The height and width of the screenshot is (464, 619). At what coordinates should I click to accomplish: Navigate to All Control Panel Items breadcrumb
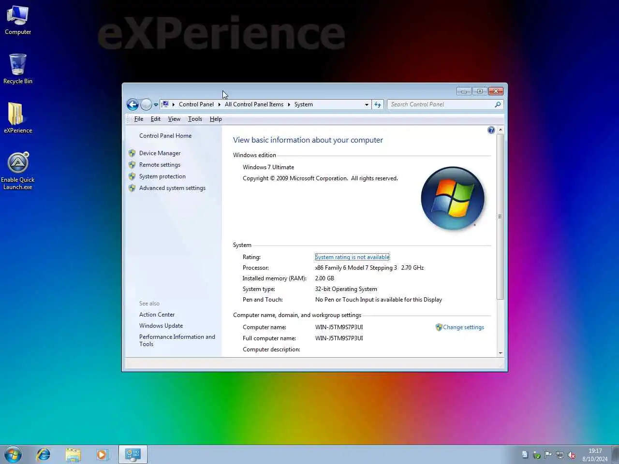[x=254, y=104]
